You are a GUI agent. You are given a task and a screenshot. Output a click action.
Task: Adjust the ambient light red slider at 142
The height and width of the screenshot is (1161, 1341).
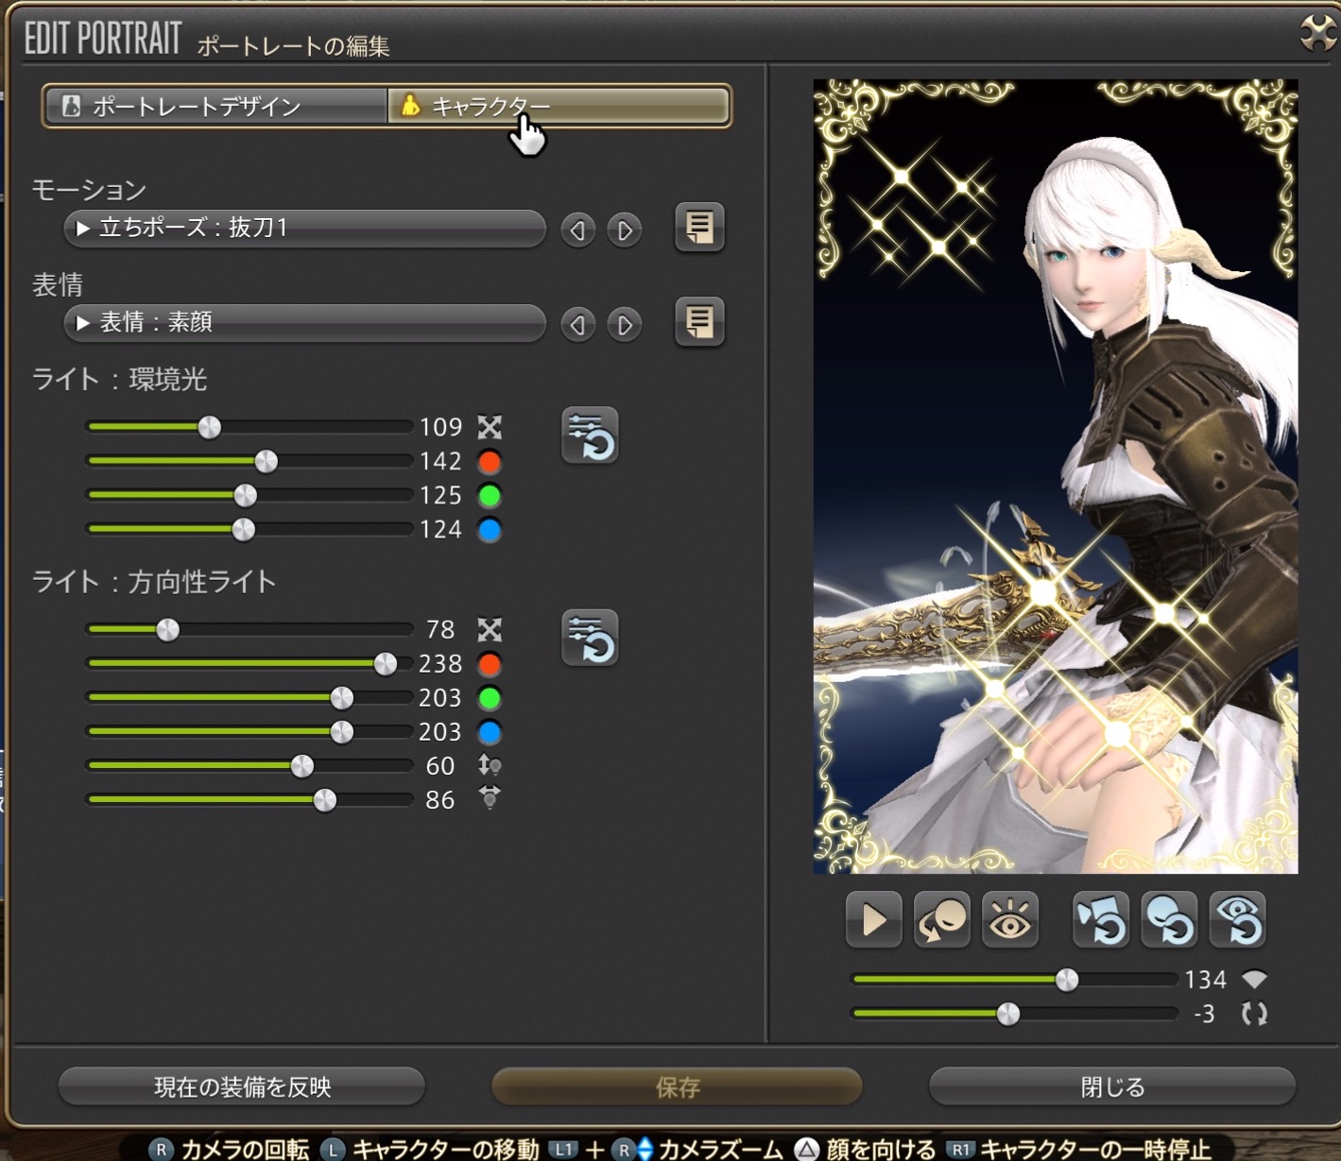coord(249,461)
